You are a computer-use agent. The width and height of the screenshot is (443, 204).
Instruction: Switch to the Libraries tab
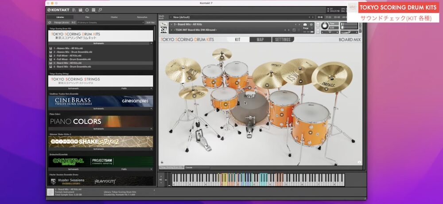coord(60,17)
